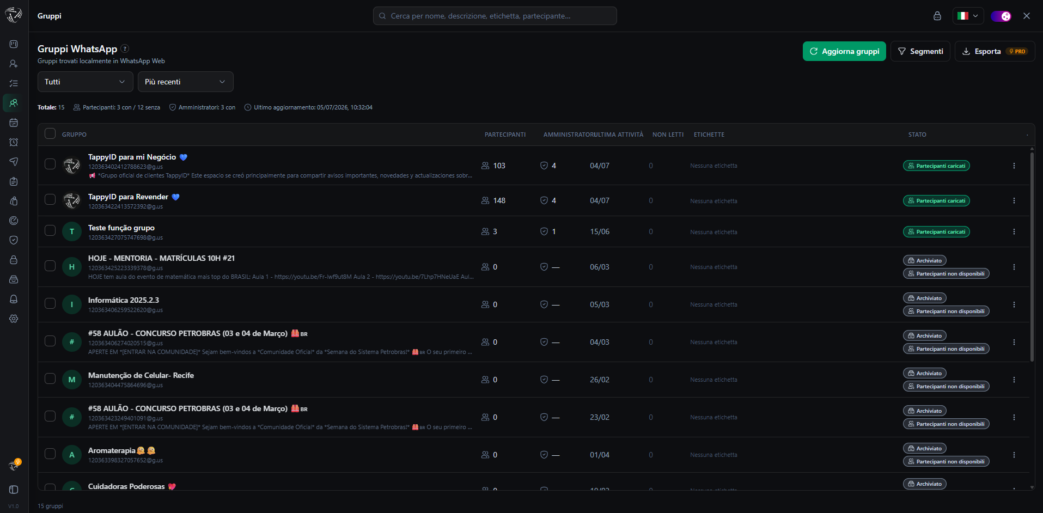The image size is (1043, 513).
Task: Click the groups search input field
Action: [x=495, y=16]
